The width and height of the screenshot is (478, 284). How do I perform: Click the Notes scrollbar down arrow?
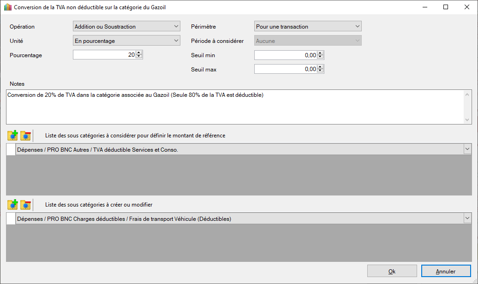(x=467, y=120)
